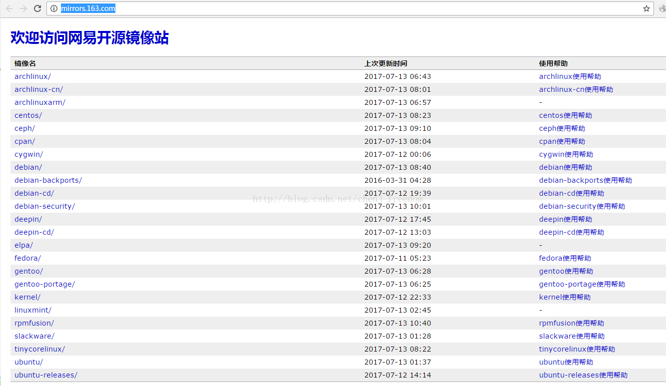Open the archlinuxarm/ mirror directory
666x387 pixels.
click(x=40, y=102)
